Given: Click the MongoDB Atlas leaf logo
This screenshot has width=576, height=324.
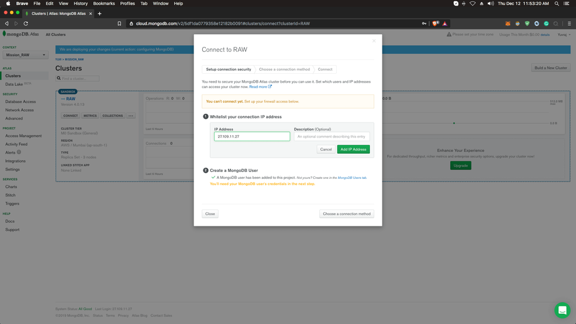Looking at the screenshot, I should [x=5, y=34].
